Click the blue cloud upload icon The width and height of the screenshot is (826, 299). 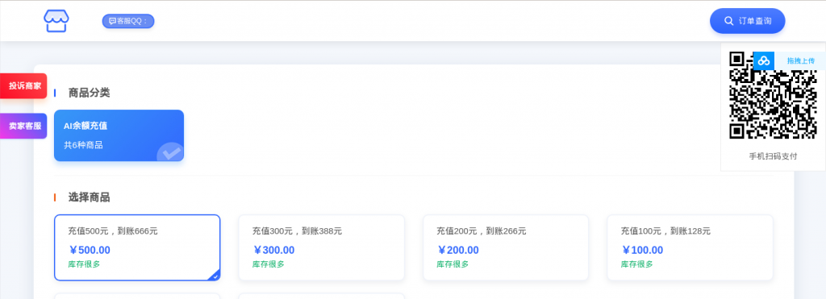coord(764,60)
